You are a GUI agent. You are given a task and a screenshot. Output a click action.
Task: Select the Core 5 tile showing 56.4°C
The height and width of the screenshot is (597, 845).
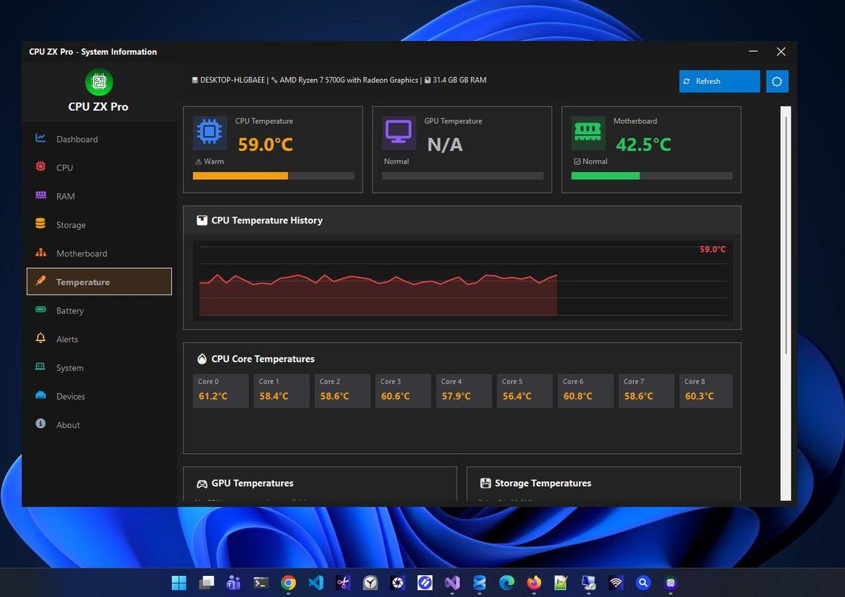525,390
